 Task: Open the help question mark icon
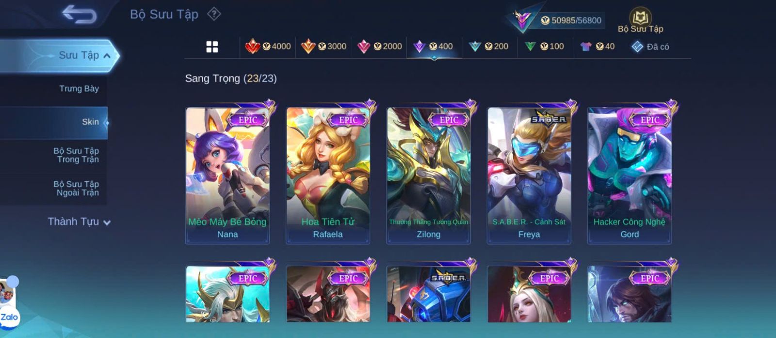pos(214,14)
